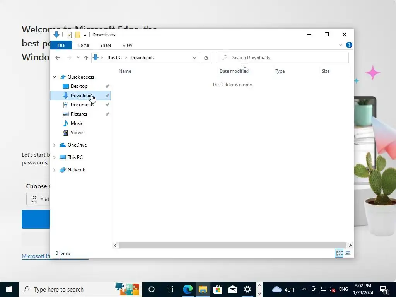This screenshot has height=297, width=396.
Task: Click the Meet Now tray icon
Action: tap(314, 289)
